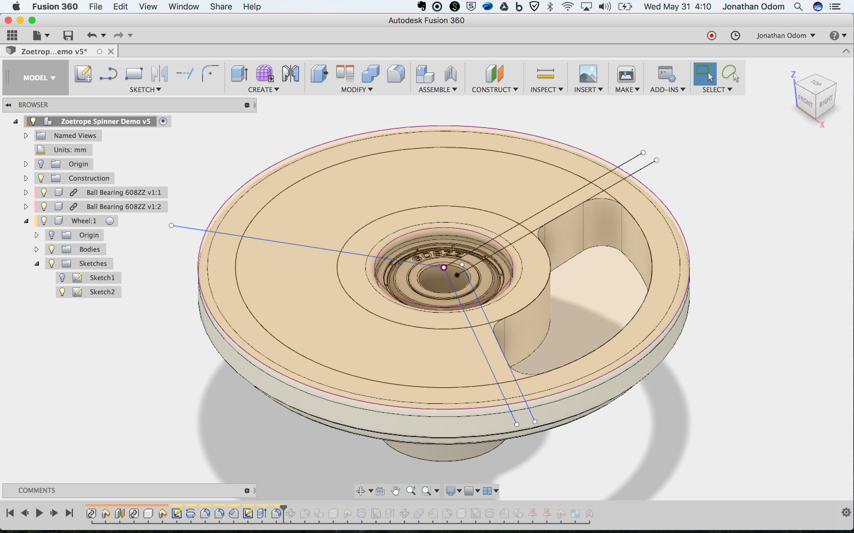The width and height of the screenshot is (854, 533).
Task: Open the Data Panel grid icon
Action: pyautogui.click(x=12, y=35)
